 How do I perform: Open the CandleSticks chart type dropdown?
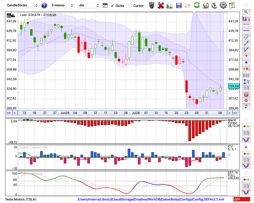[x=22, y=5]
